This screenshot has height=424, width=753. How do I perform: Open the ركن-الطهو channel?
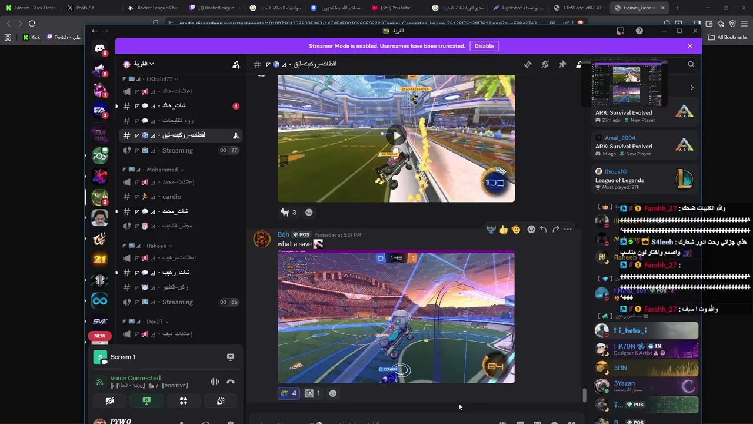pyautogui.click(x=181, y=287)
